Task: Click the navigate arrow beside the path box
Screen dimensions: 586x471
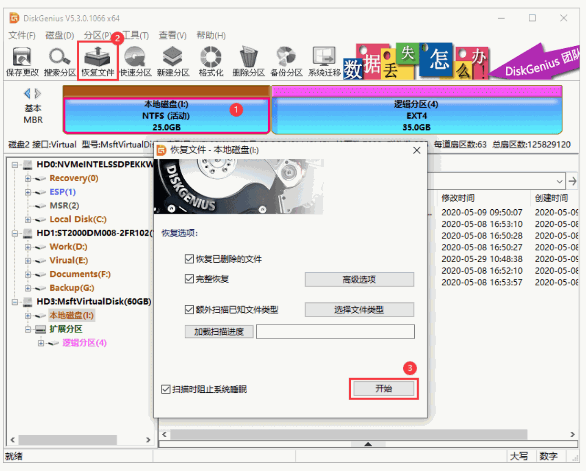Action: click(x=572, y=181)
